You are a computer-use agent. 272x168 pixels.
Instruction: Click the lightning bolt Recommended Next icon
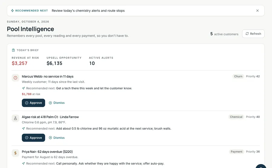tap(12, 11)
